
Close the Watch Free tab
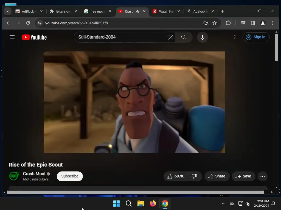coord(178,11)
